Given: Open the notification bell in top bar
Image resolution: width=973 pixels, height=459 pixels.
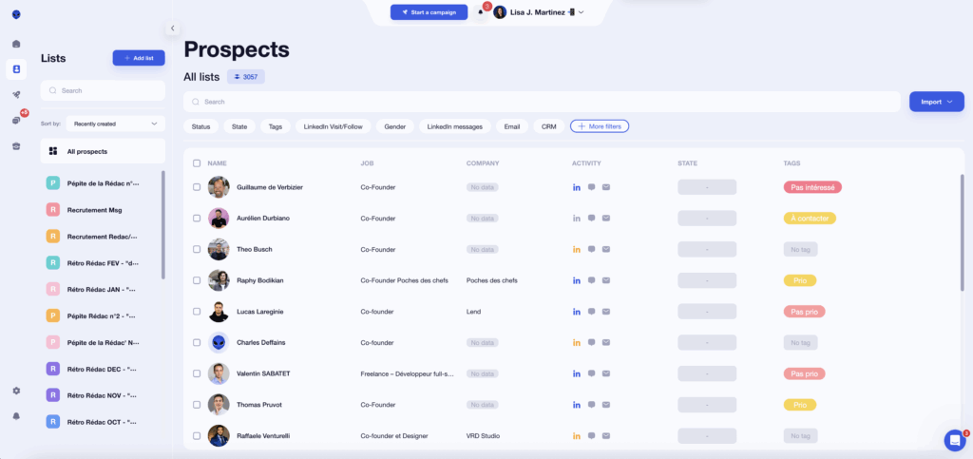Looking at the screenshot, I should (x=481, y=12).
